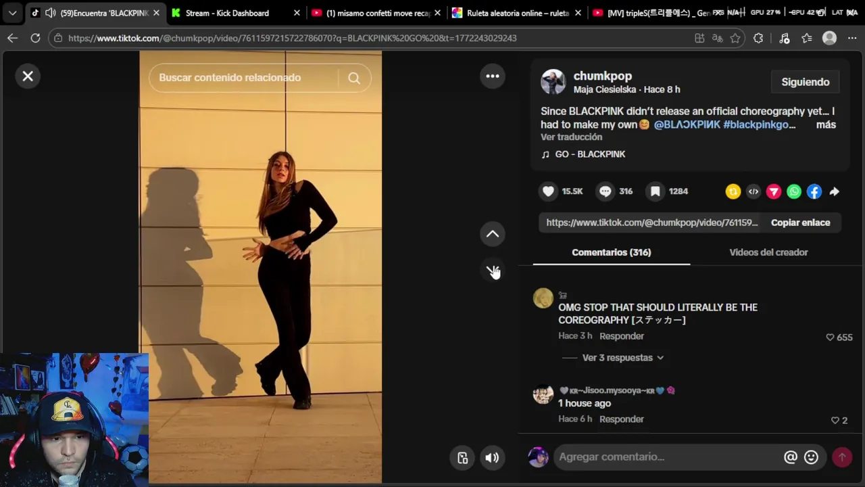
Task: Click the yellow repost icon
Action: click(733, 192)
